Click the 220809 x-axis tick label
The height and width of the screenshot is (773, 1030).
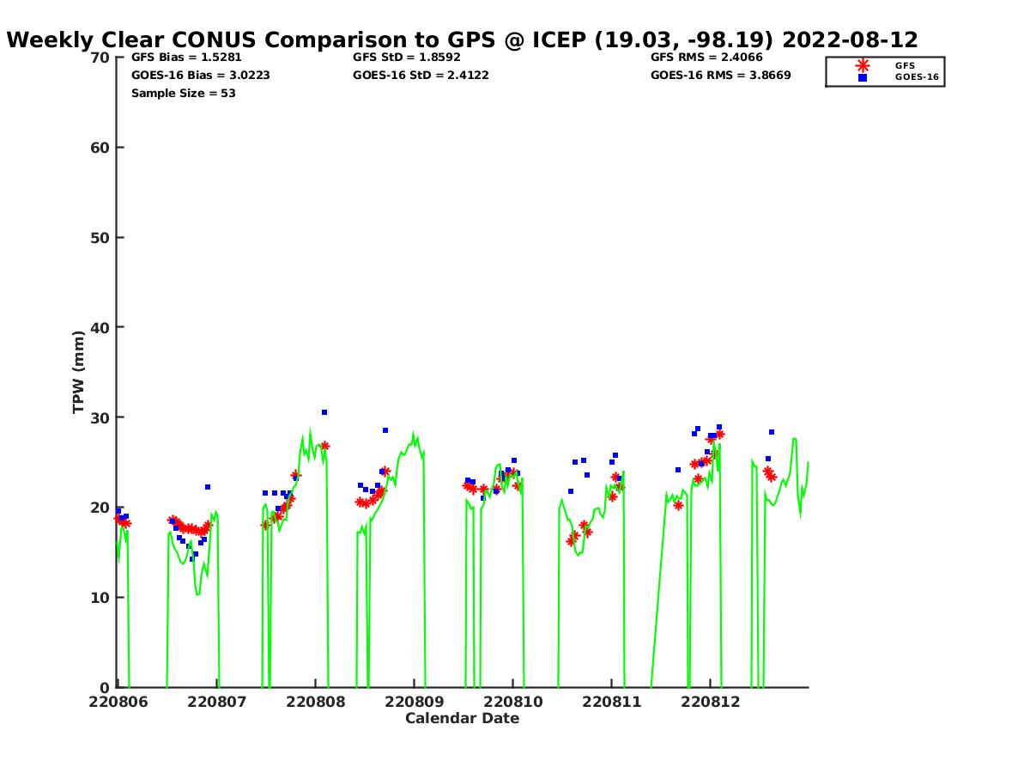tap(415, 703)
